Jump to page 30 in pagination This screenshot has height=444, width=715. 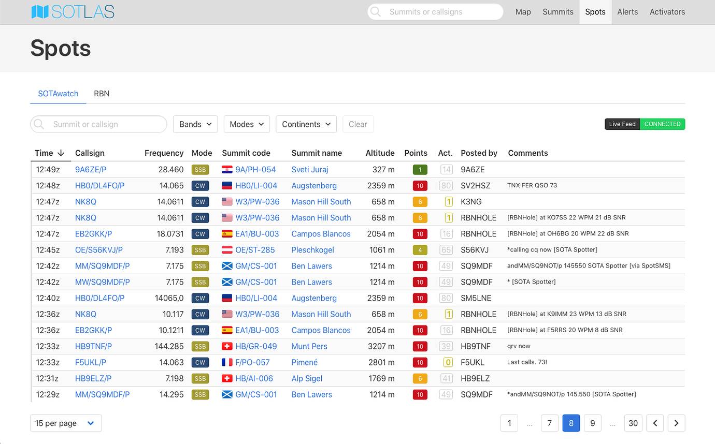click(x=633, y=423)
